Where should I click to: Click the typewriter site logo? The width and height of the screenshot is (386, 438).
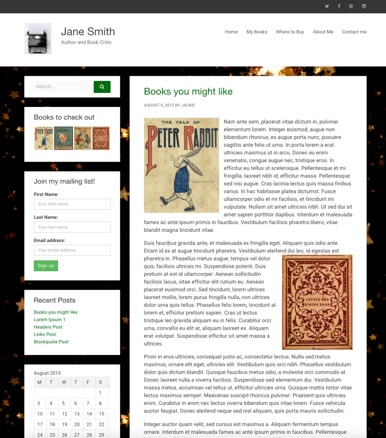[x=38, y=38]
